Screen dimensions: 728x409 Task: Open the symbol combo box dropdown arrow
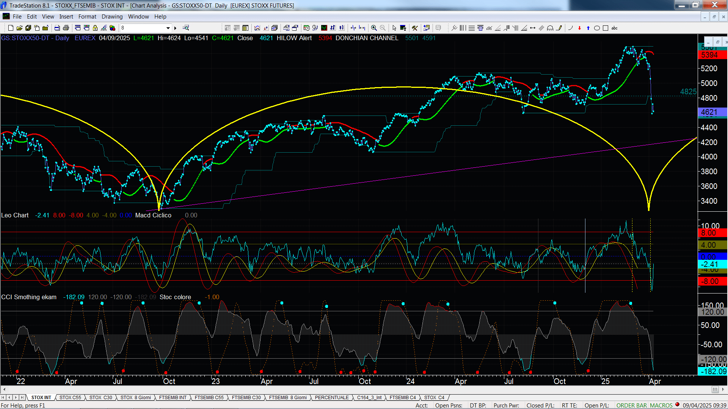point(168,28)
